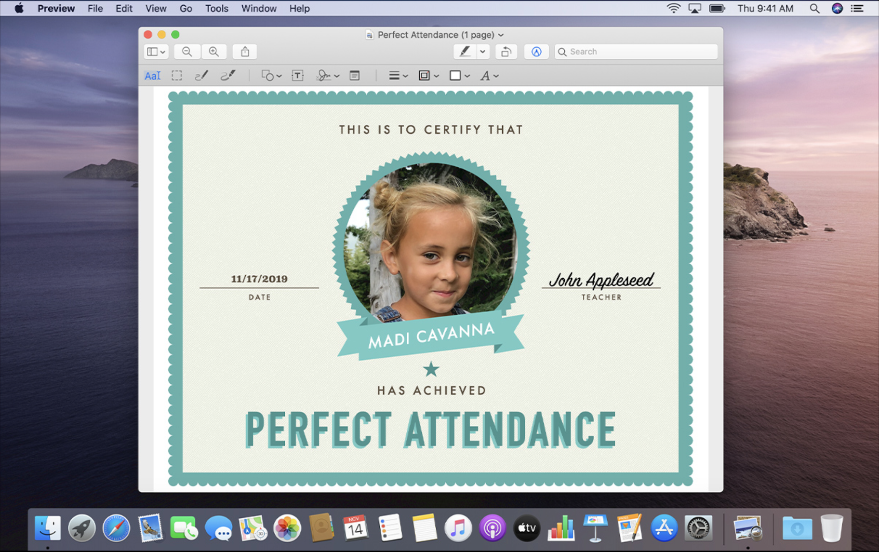Open the Sign signature dropdown
879x552 pixels.
tap(328, 76)
